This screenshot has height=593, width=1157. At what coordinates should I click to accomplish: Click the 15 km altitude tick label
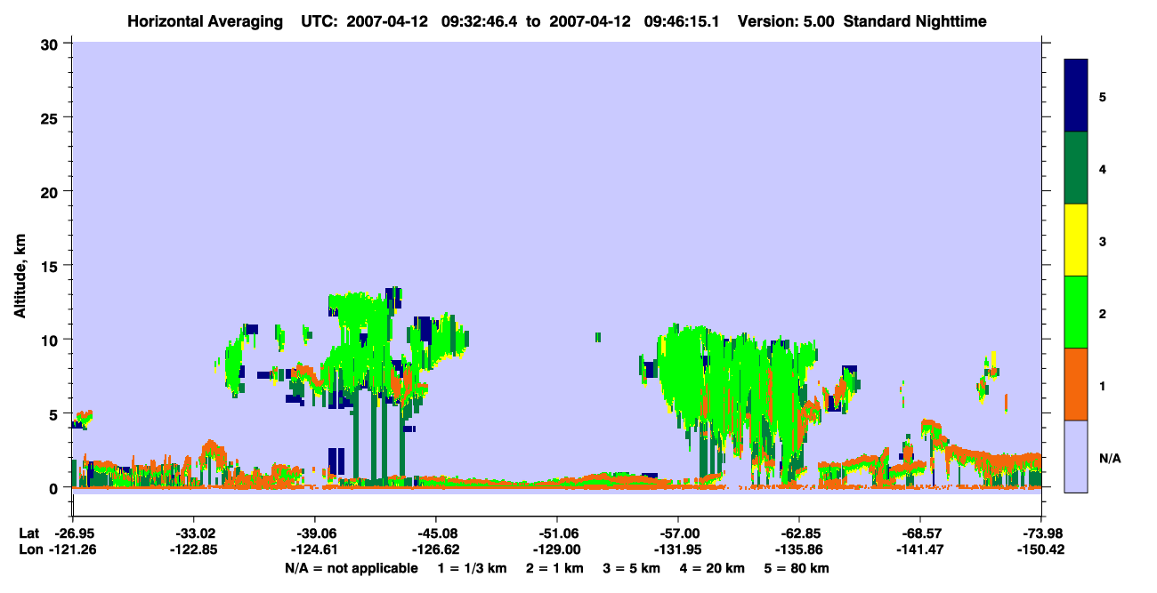point(50,266)
